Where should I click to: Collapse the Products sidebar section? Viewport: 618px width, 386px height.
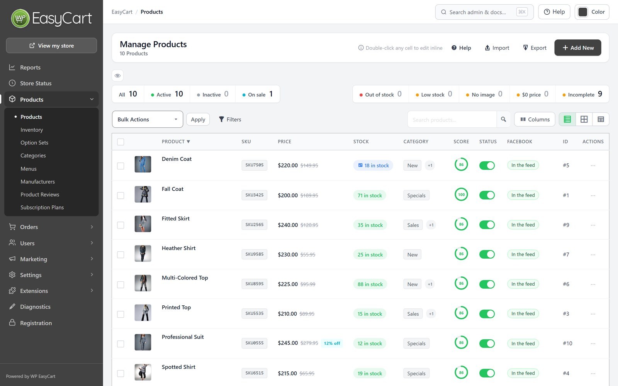(51, 100)
